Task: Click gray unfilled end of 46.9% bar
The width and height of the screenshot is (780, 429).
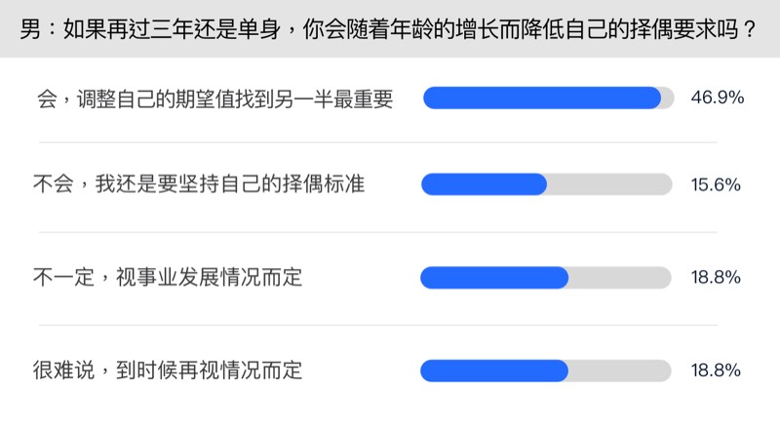Action: coord(668,97)
